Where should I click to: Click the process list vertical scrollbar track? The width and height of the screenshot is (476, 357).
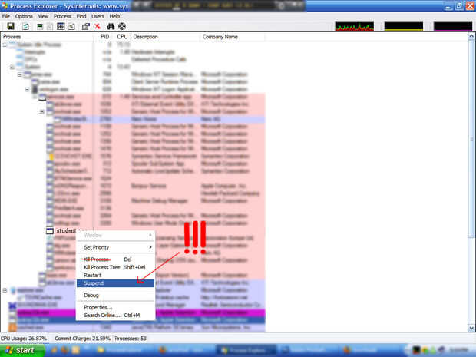click(471, 281)
